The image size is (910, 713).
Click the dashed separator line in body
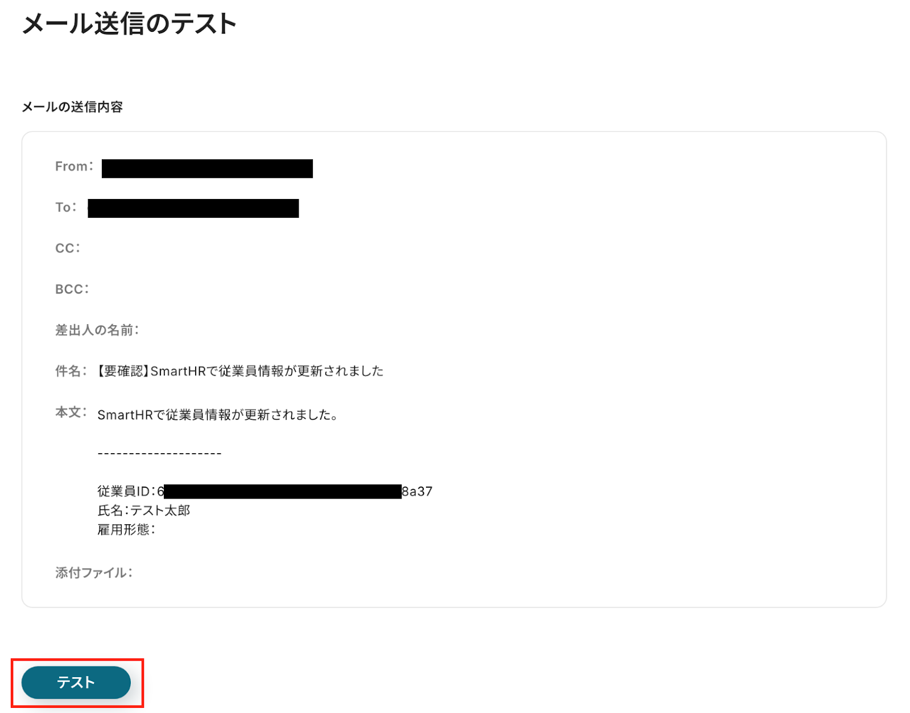[159, 454]
